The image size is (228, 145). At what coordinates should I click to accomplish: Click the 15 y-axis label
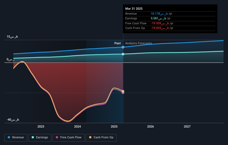tap(12, 37)
